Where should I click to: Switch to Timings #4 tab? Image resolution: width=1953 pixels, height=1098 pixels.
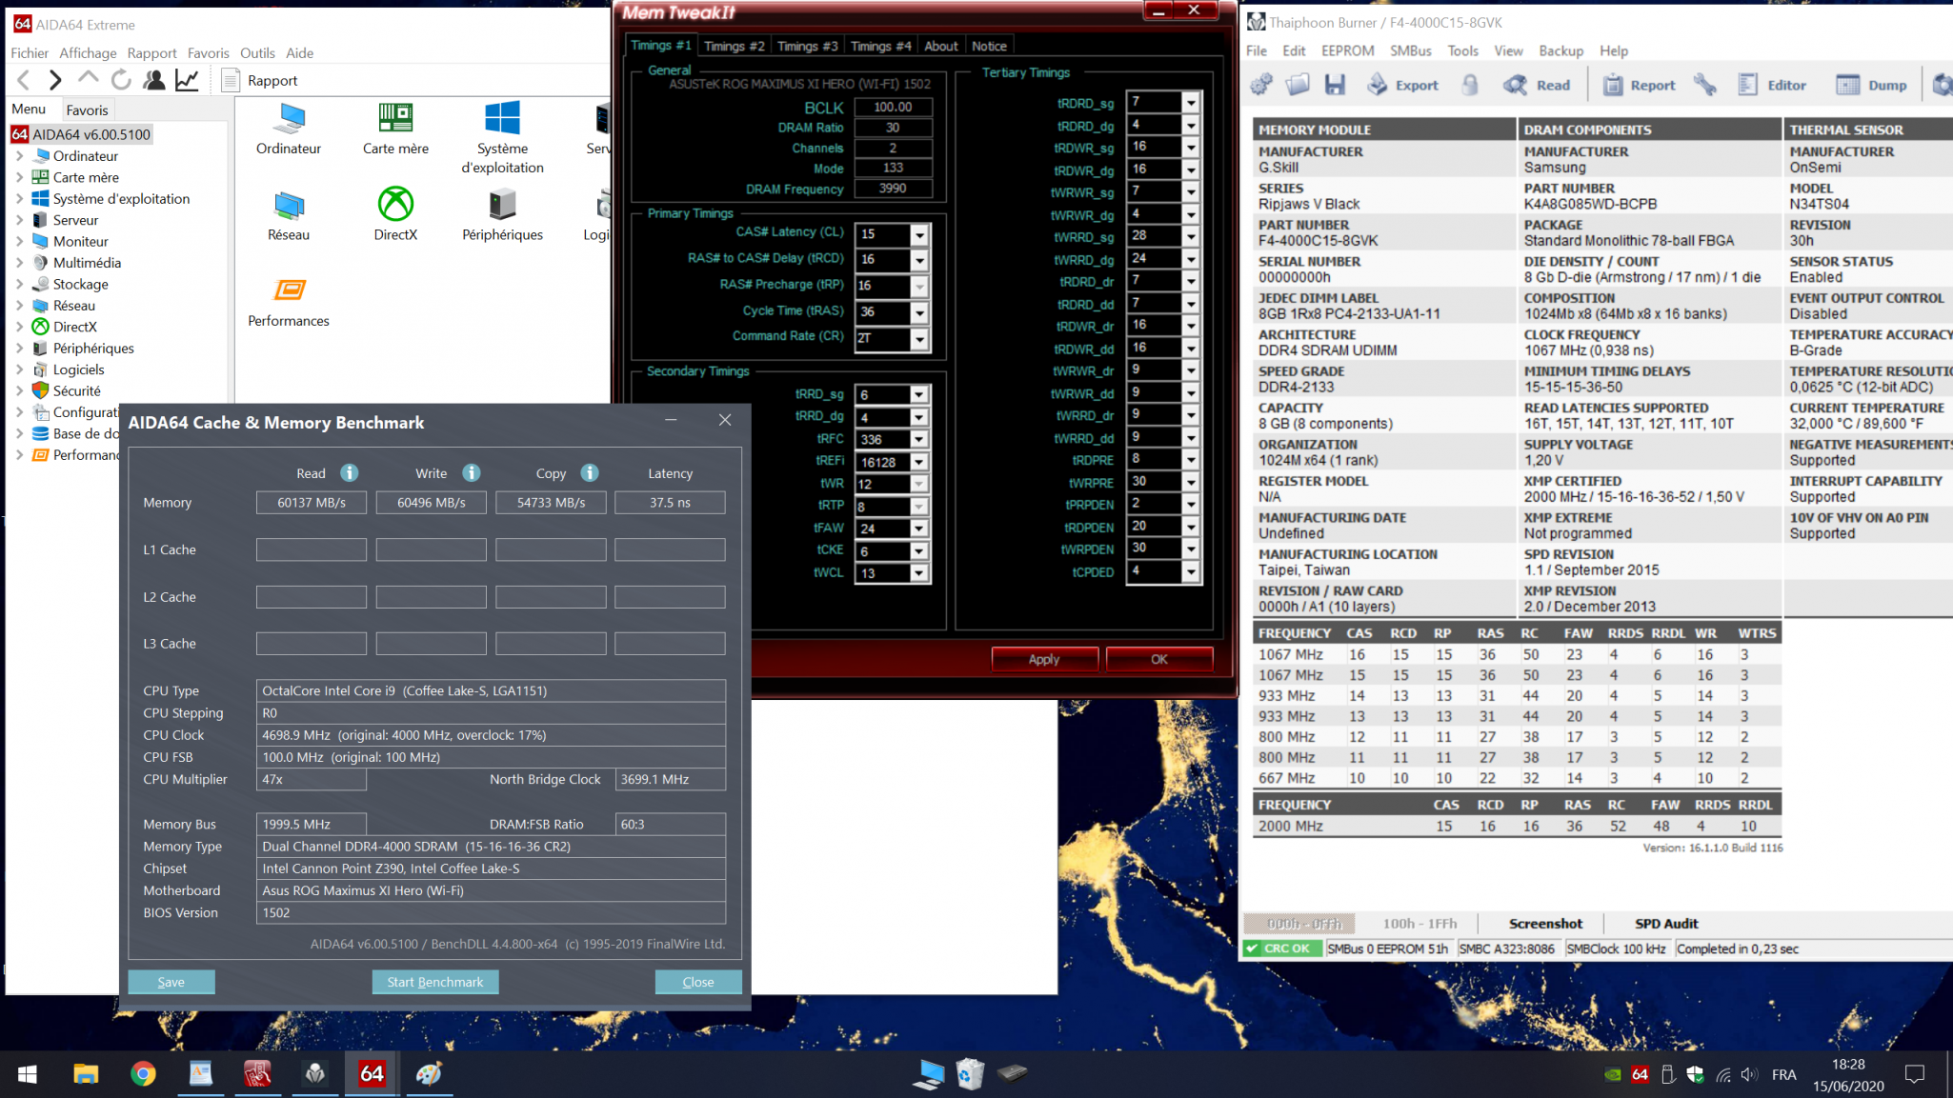click(880, 46)
